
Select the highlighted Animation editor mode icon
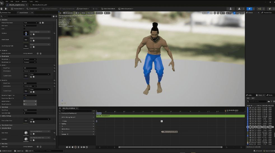click(x=249, y=9)
